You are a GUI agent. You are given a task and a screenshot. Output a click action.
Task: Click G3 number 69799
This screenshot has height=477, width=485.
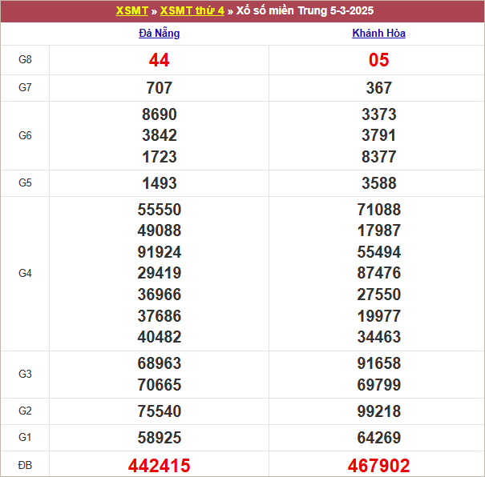[379, 385]
